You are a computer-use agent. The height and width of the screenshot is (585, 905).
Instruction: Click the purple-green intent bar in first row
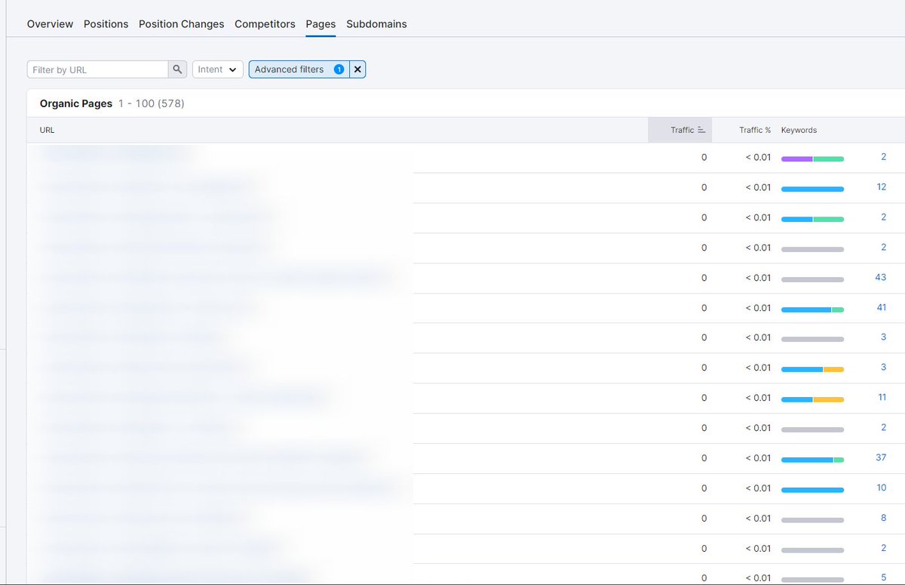coord(812,157)
